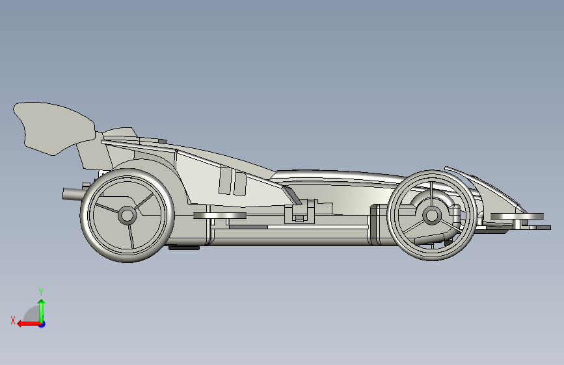This screenshot has height=365, width=564.
Task: Click the green Y axis arrow of the triad
Action: tap(42, 310)
